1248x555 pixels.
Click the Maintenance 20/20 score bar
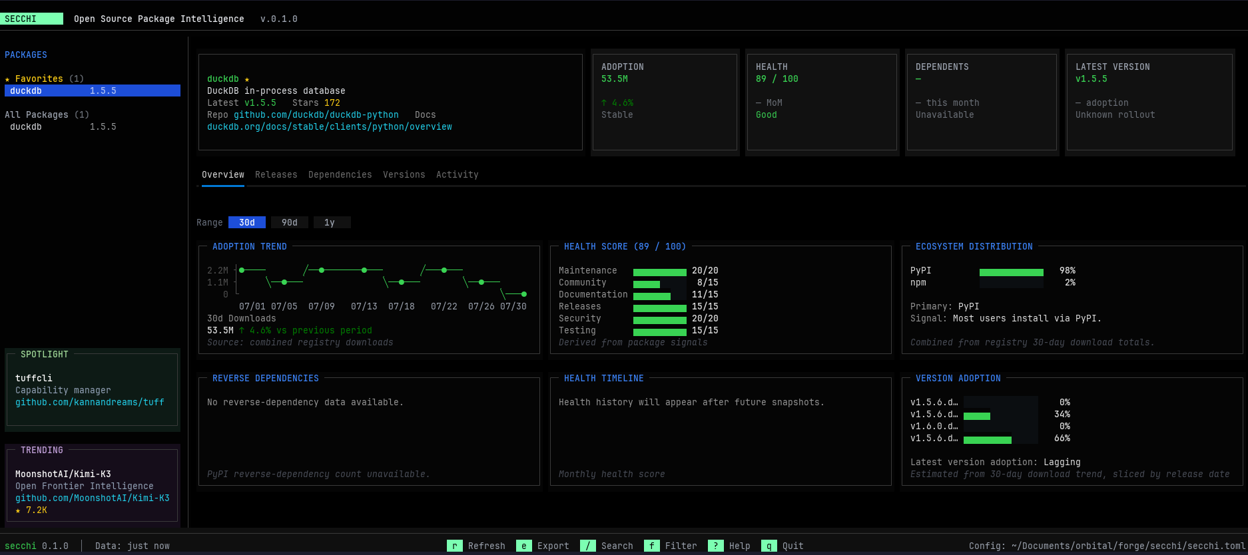660,272
